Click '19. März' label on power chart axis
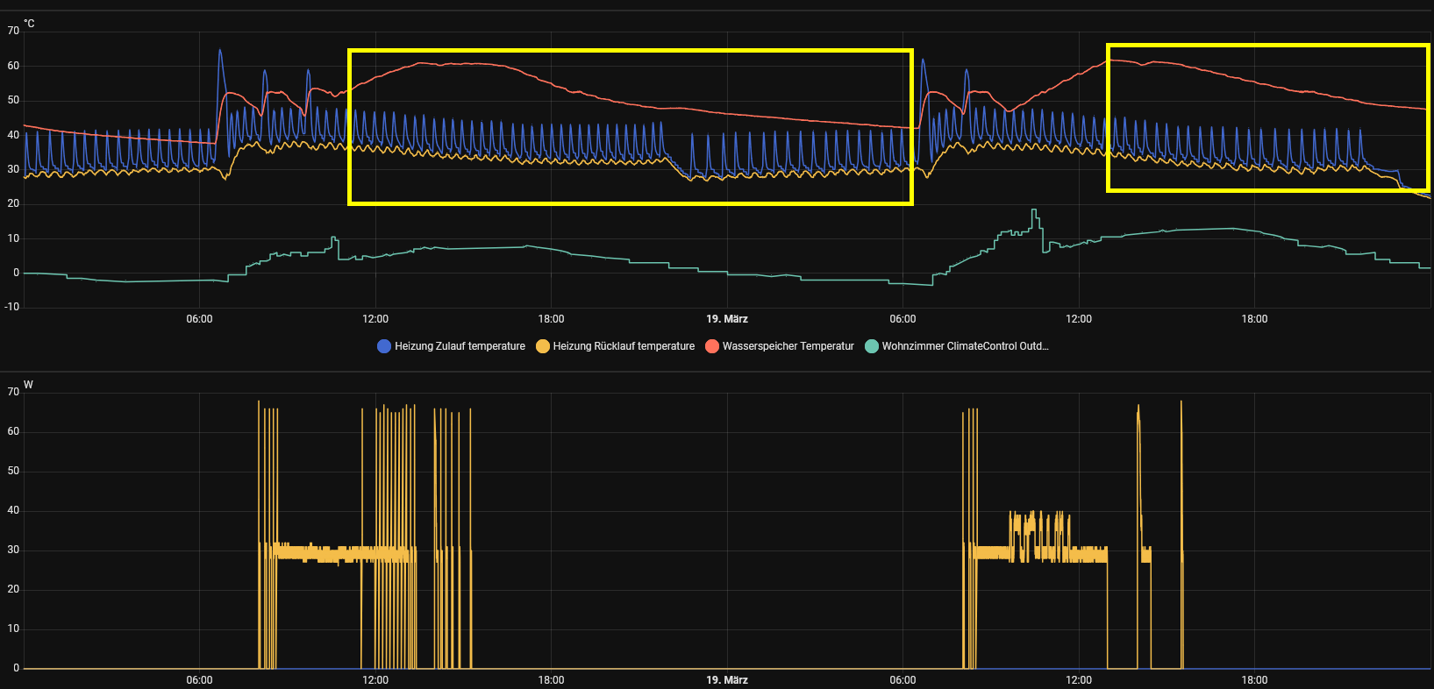This screenshot has width=1434, height=689. pyautogui.click(x=727, y=680)
